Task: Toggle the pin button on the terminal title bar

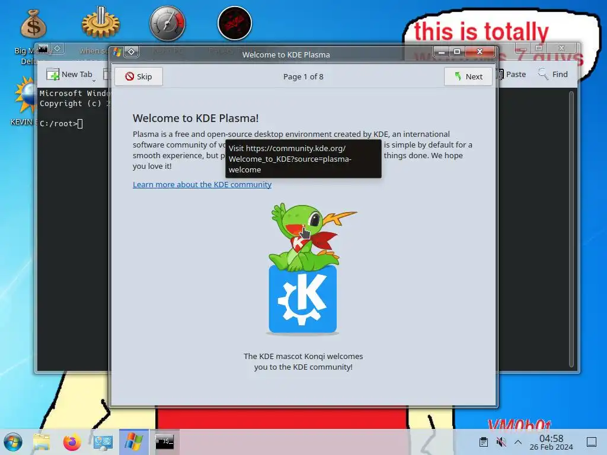Action: pos(57,49)
